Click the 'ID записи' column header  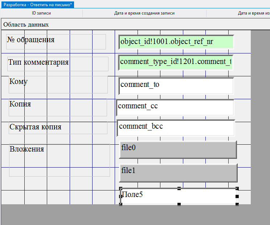coord(41,13)
